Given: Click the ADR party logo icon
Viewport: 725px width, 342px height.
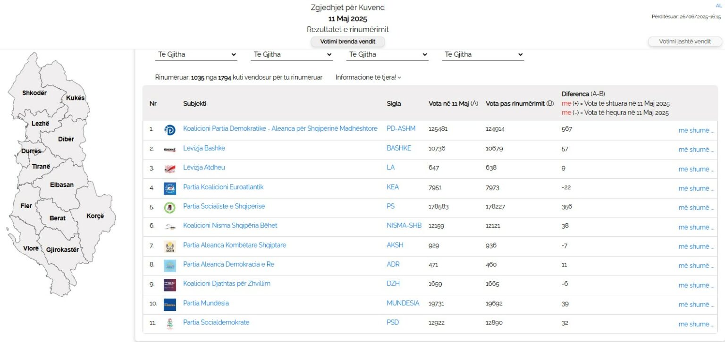Looking at the screenshot, I should [169, 266].
